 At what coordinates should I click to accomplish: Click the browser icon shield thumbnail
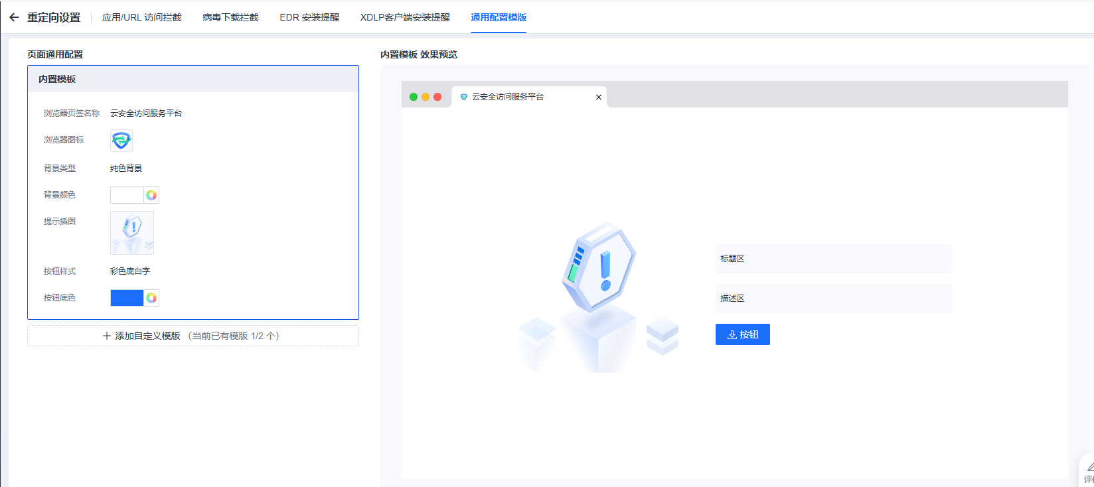click(121, 141)
